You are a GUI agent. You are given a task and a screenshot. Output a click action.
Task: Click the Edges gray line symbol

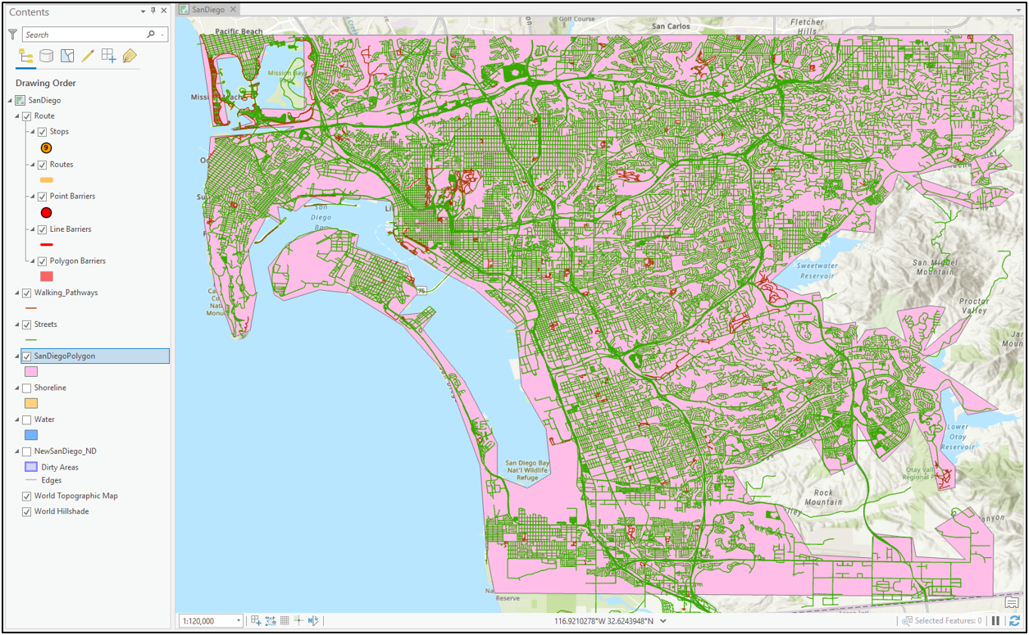point(31,481)
